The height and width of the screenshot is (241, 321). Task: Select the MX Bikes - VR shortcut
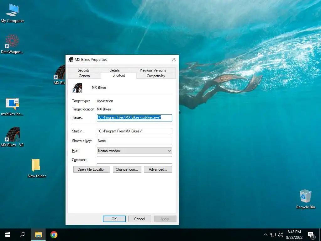(x=12, y=137)
